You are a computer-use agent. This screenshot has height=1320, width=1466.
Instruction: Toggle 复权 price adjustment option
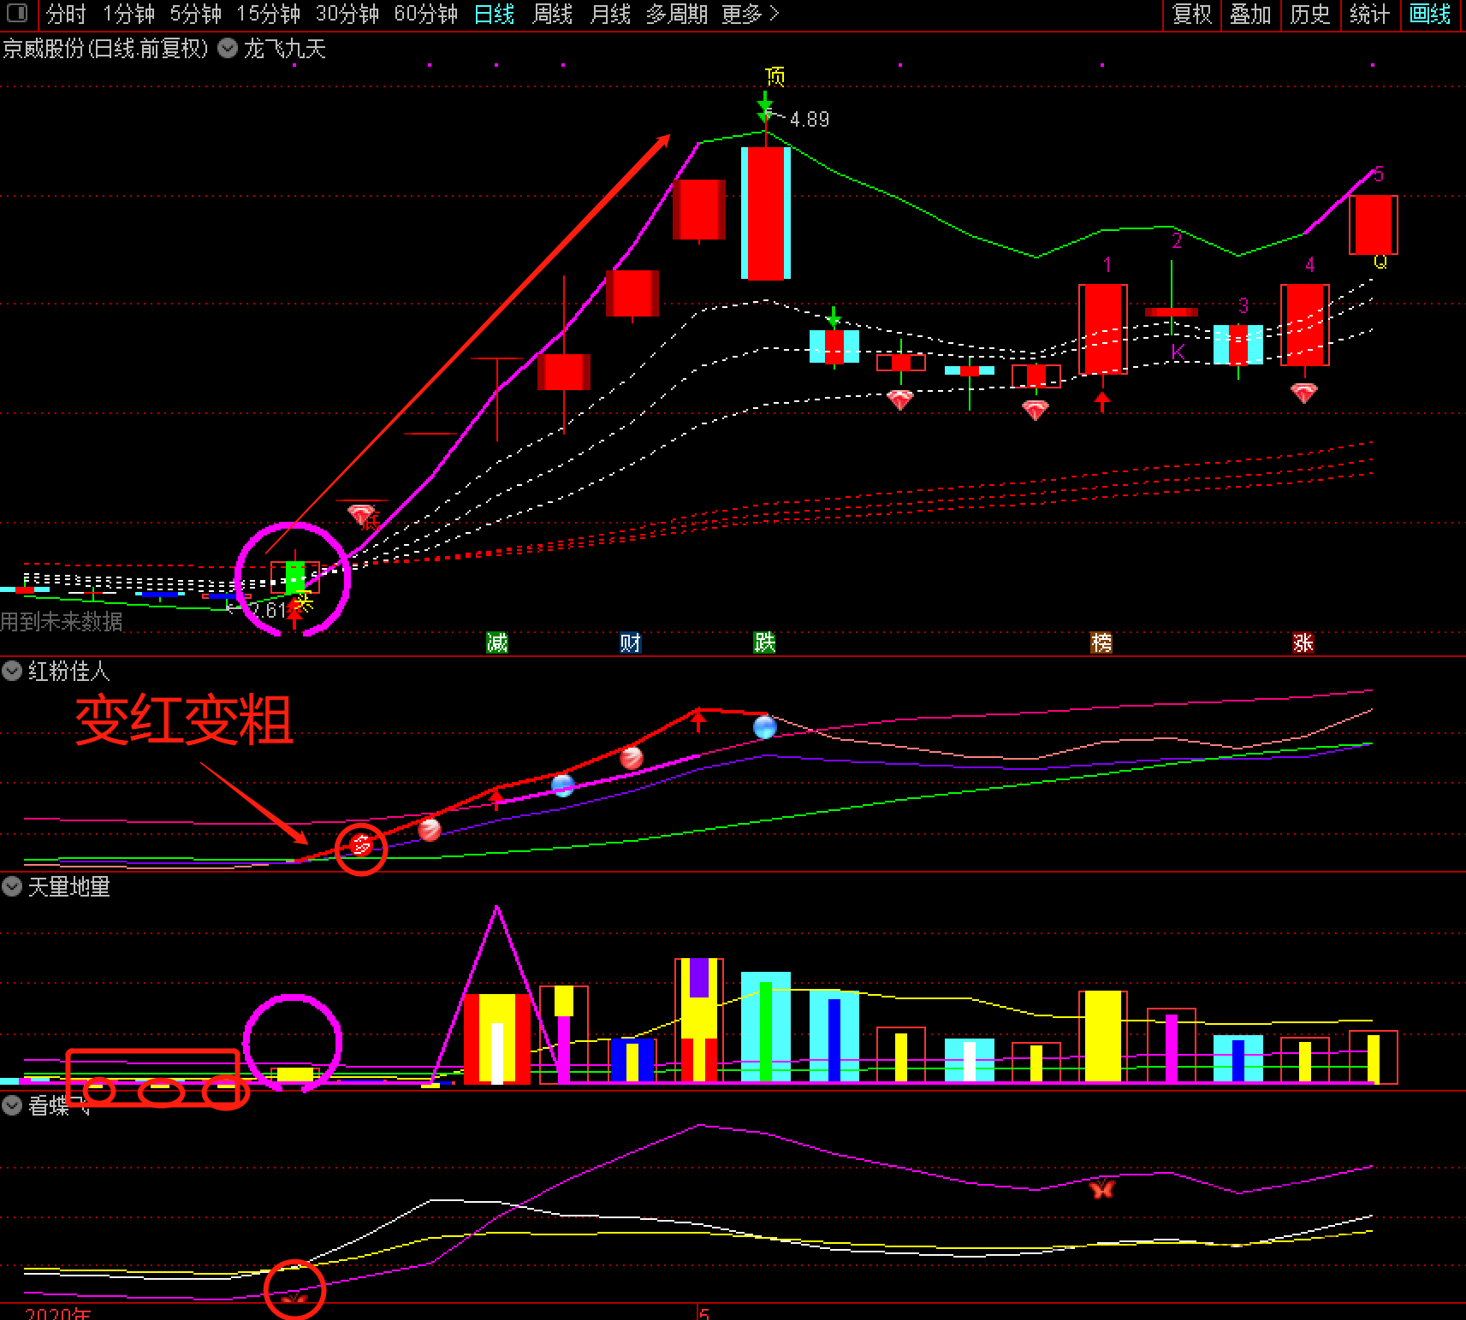[x=1192, y=14]
